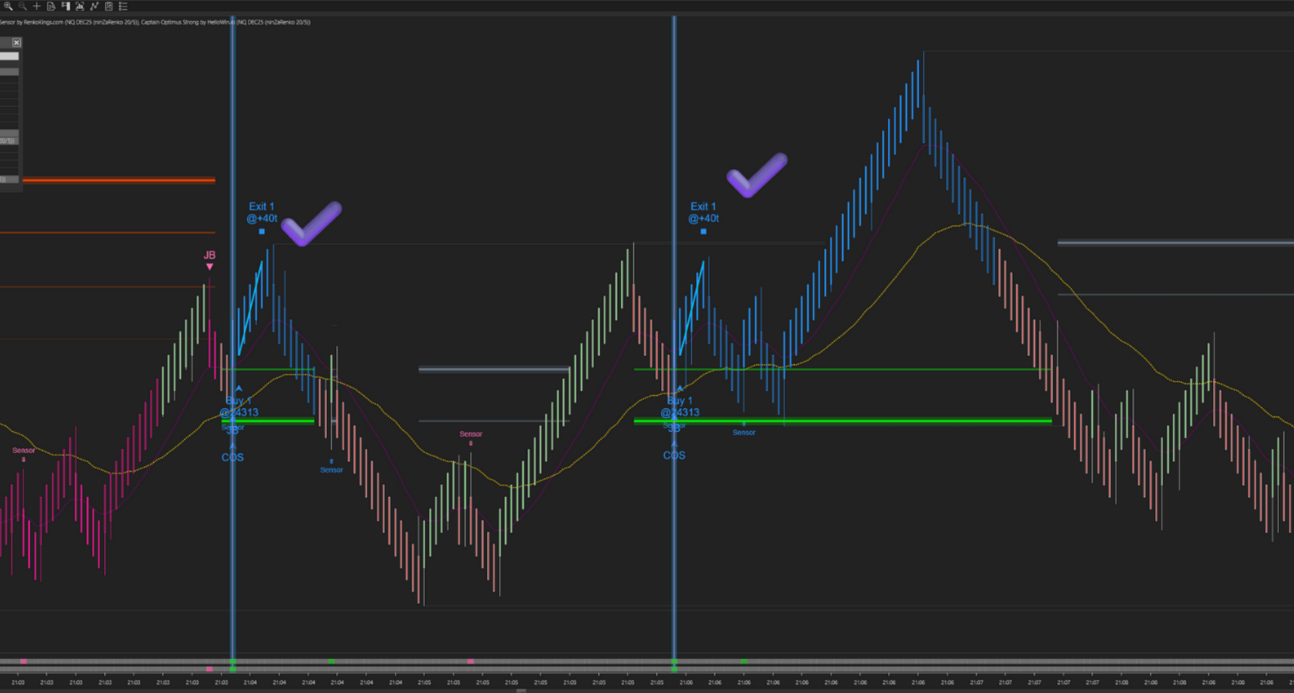Open the Strategies icon in toolbar

pos(108,6)
